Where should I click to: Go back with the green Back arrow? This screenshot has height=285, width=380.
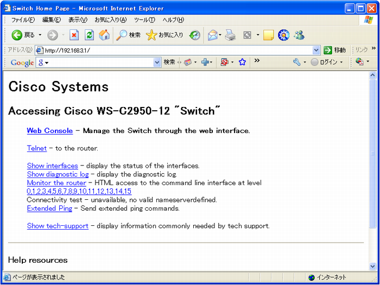tap(17, 35)
